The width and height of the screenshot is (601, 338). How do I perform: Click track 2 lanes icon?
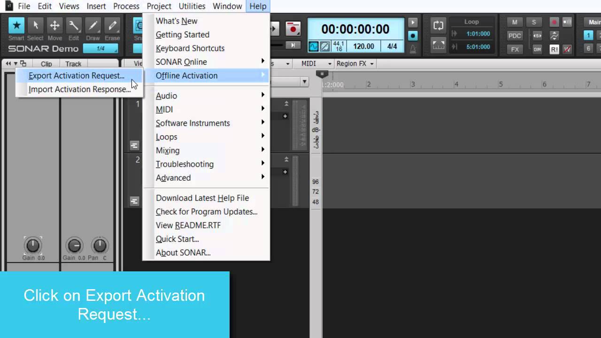pyautogui.click(x=134, y=201)
